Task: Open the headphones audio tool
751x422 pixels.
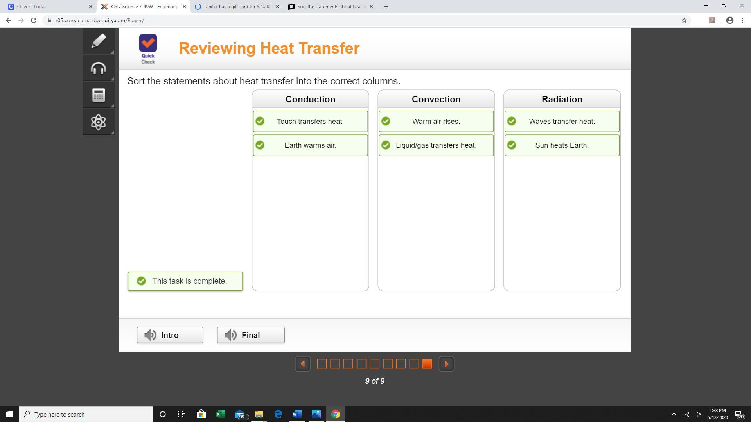Action: click(99, 68)
